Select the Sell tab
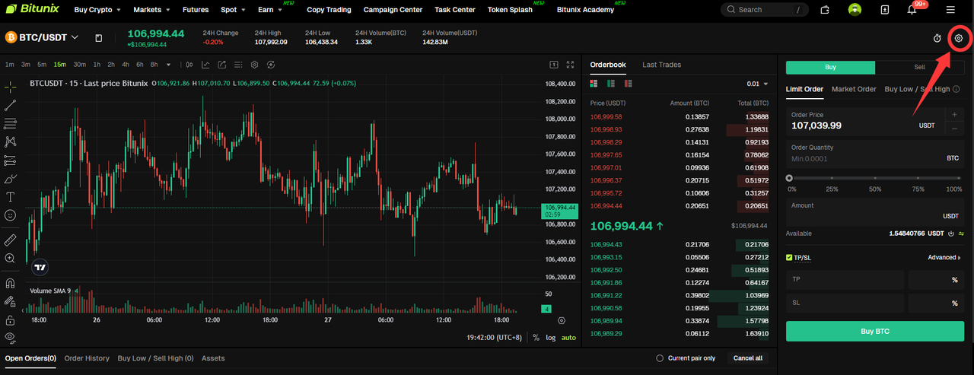 [x=919, y=67]
